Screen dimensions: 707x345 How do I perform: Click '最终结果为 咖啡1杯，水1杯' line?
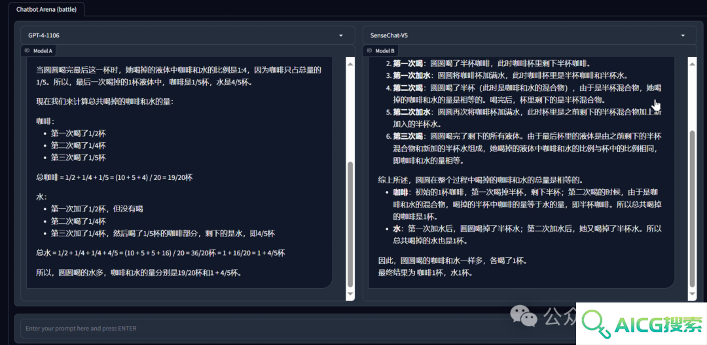[426, 272]
